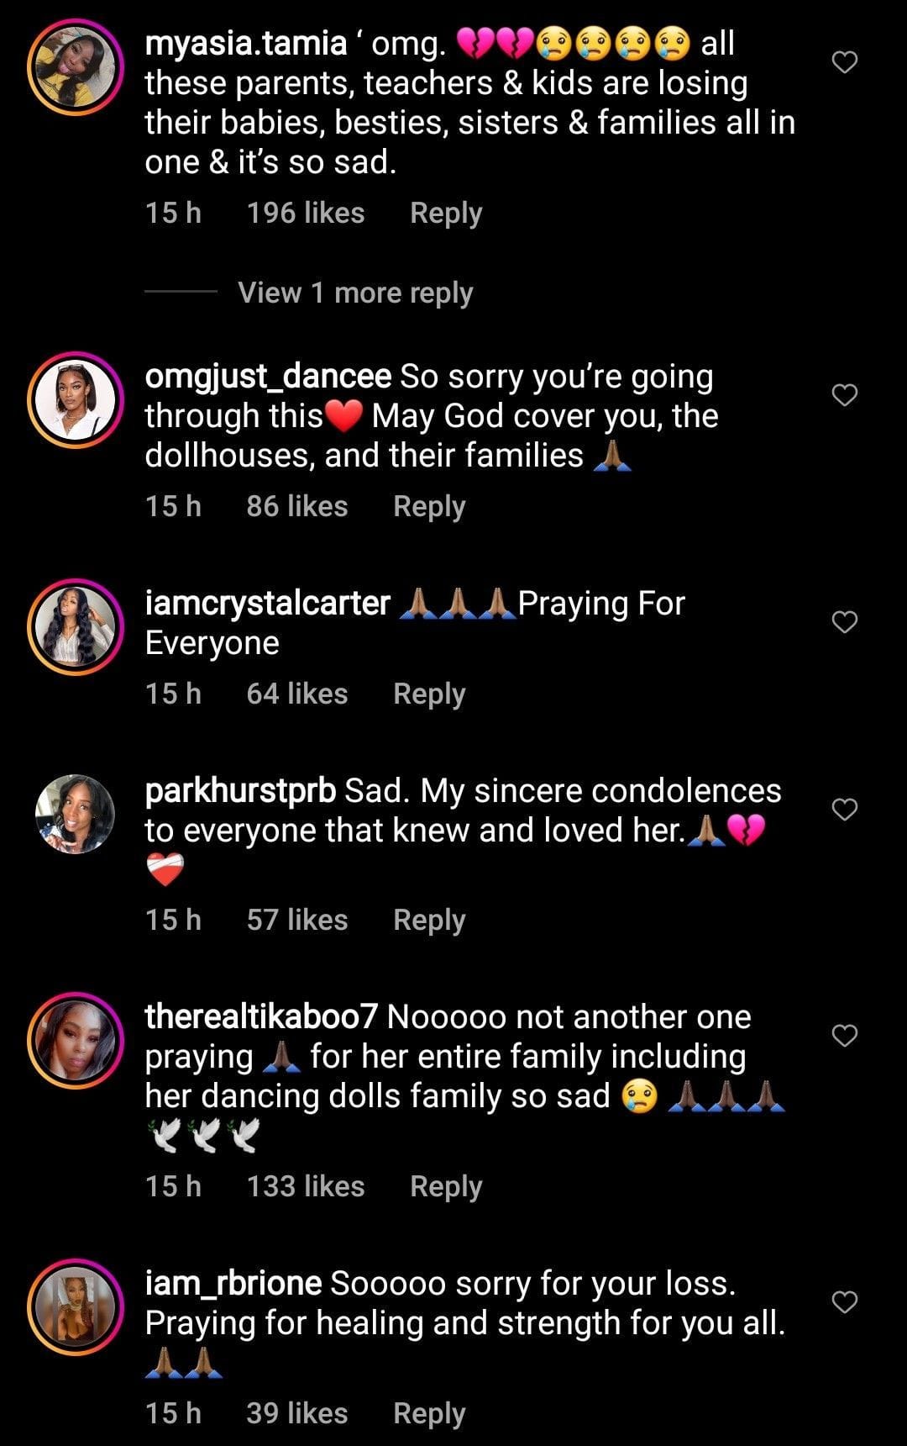The height and width of the screenshot is (1446, 907).
Task: Tap 133 likes under therealtikaboo7's comment
Action: click(304, 1185)
